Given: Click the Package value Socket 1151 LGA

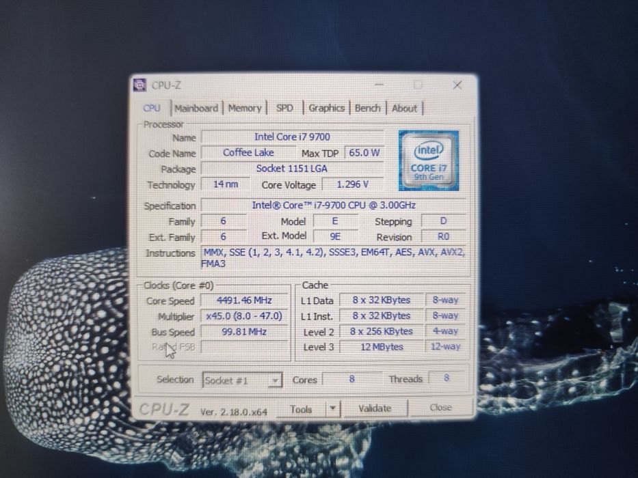Looking at the screenshot, I should (292, 168).
